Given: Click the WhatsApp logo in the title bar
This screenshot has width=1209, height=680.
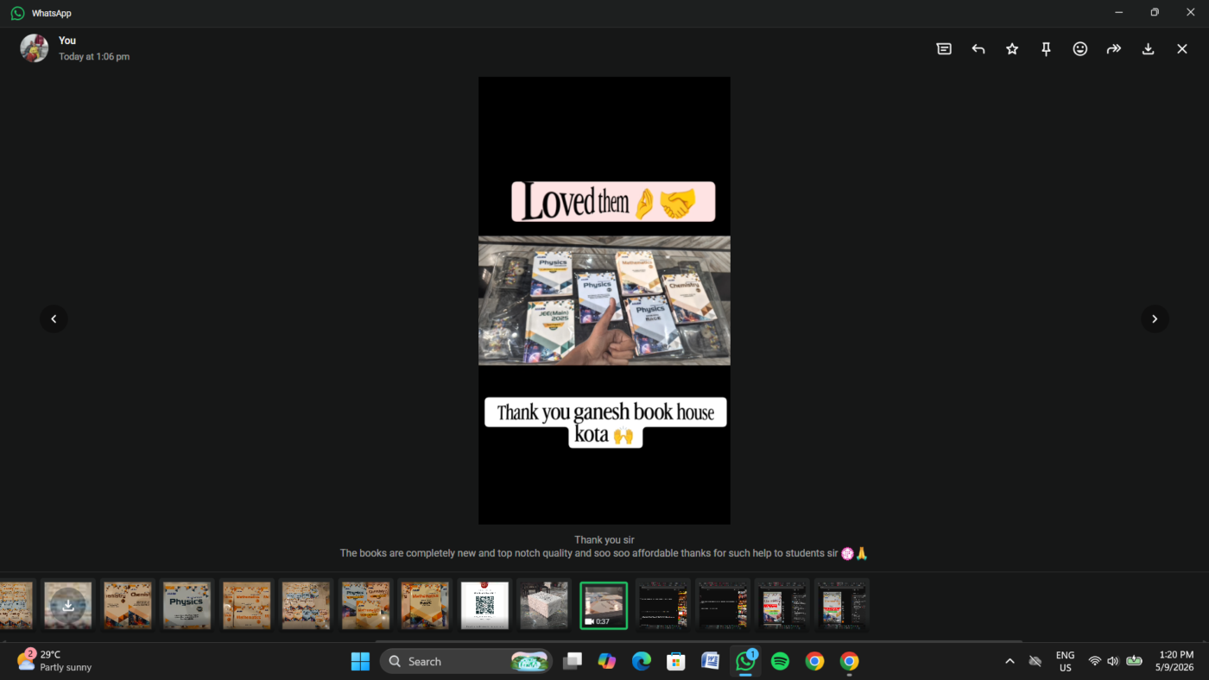Looking at the screenshot, I should pyautogui.click(x=17, y=13).
